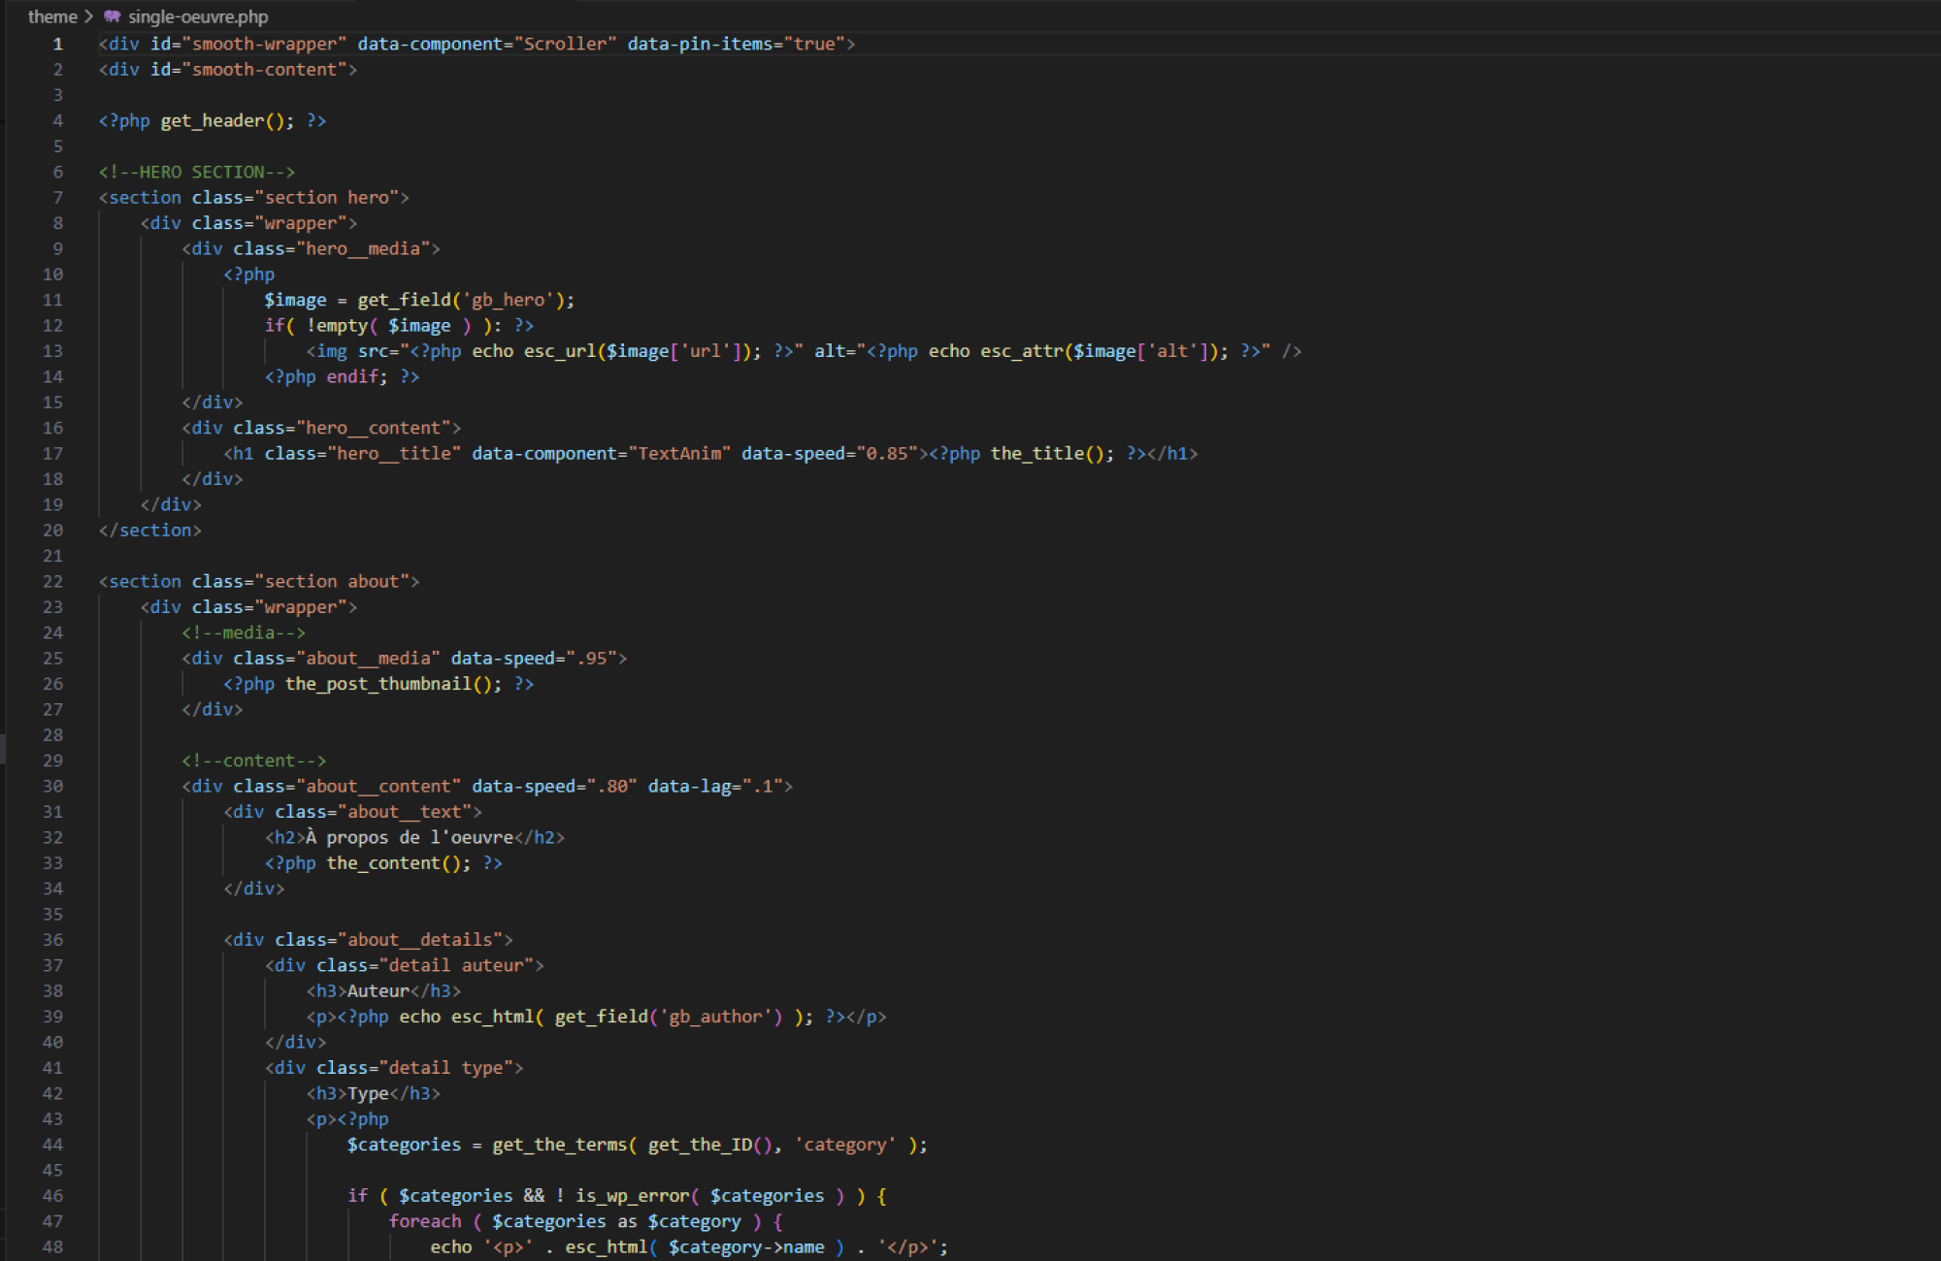Image resolution: width=1941 pixels, height=1261 pixels.
Task: Click get_field('gb_hero') function call
Action: pos(404,301)
